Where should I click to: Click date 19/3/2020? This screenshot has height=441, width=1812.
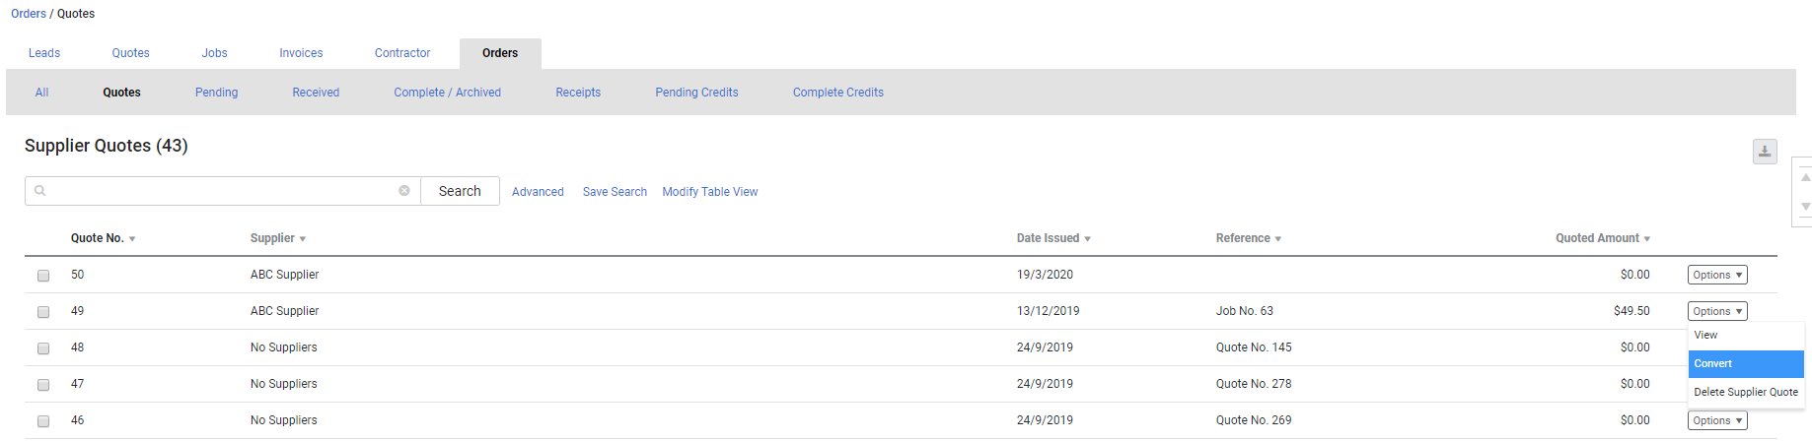[x=1045, y=275]
